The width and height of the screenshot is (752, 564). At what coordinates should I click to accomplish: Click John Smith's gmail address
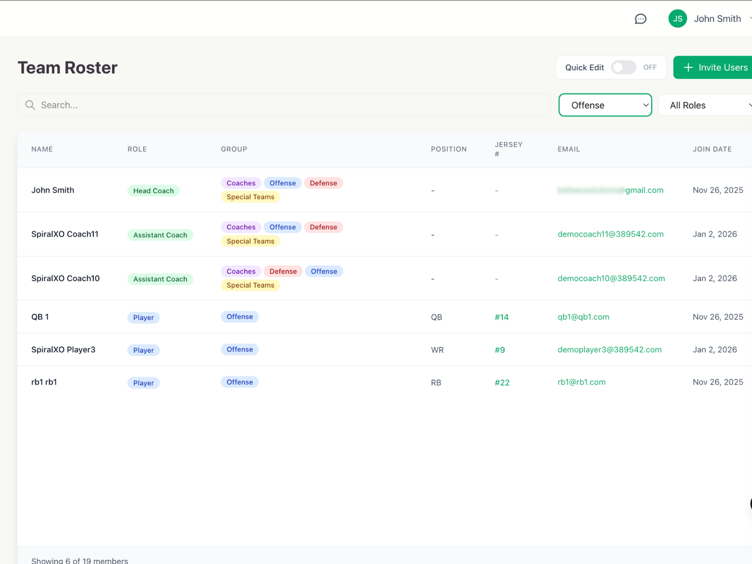pyautogui.click(x=611, y=190)
